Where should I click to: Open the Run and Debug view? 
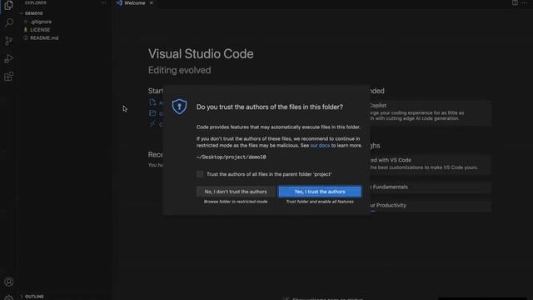point(9,58)
